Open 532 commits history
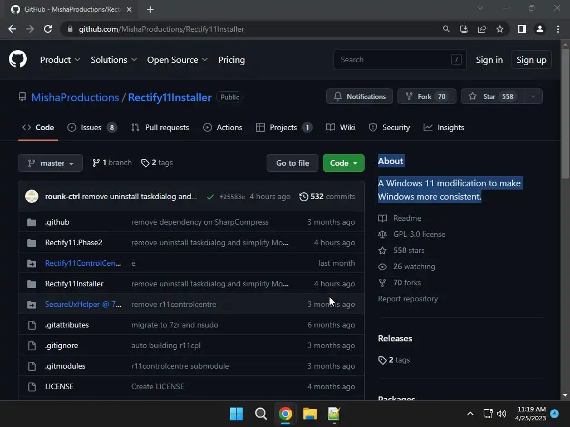This screenshot has width=570, height=427. (x=327, y=196)
